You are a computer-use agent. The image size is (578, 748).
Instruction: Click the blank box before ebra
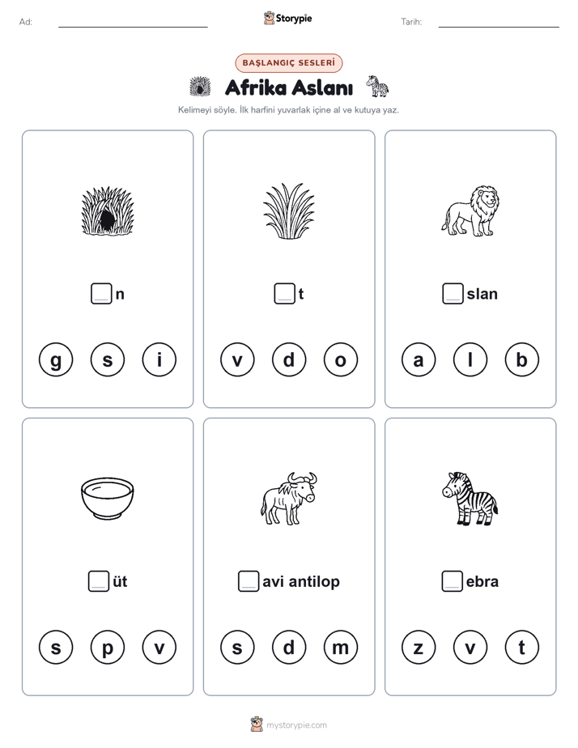pyautogui.click(x=452, y=581)
